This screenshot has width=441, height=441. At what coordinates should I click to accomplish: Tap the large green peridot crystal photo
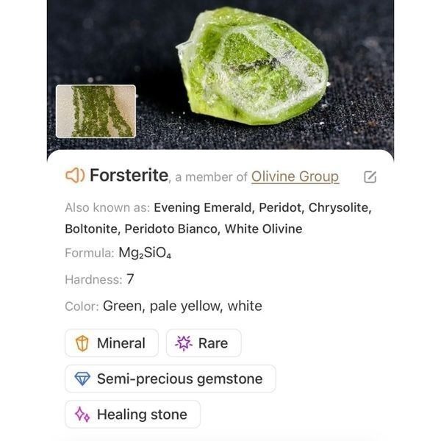(252, 66)
